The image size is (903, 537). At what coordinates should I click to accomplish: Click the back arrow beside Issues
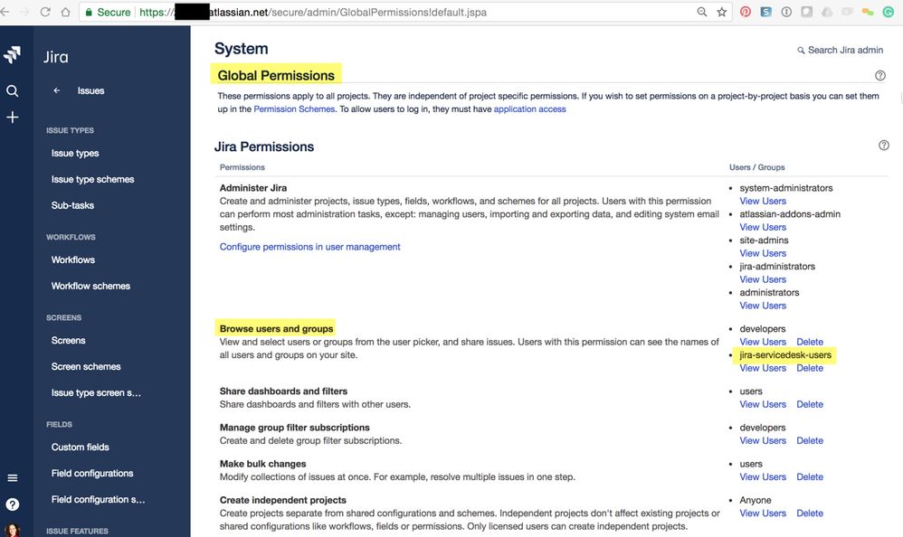coord(56,90)
